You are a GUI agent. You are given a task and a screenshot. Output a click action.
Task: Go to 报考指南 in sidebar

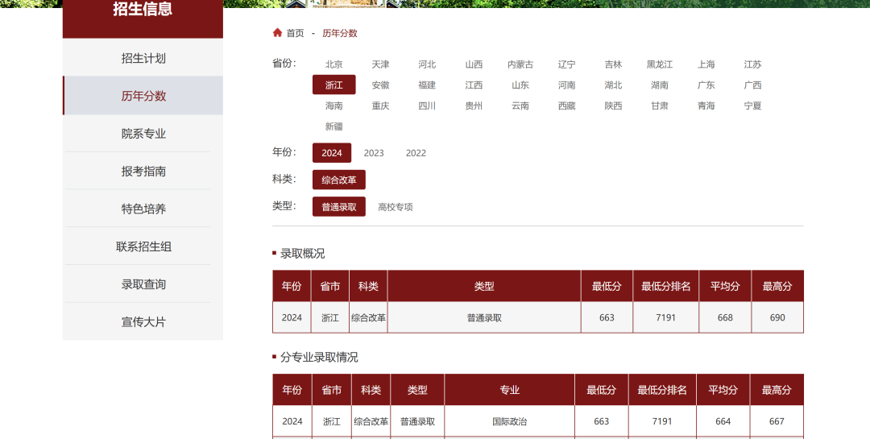(x=143, y=172)
